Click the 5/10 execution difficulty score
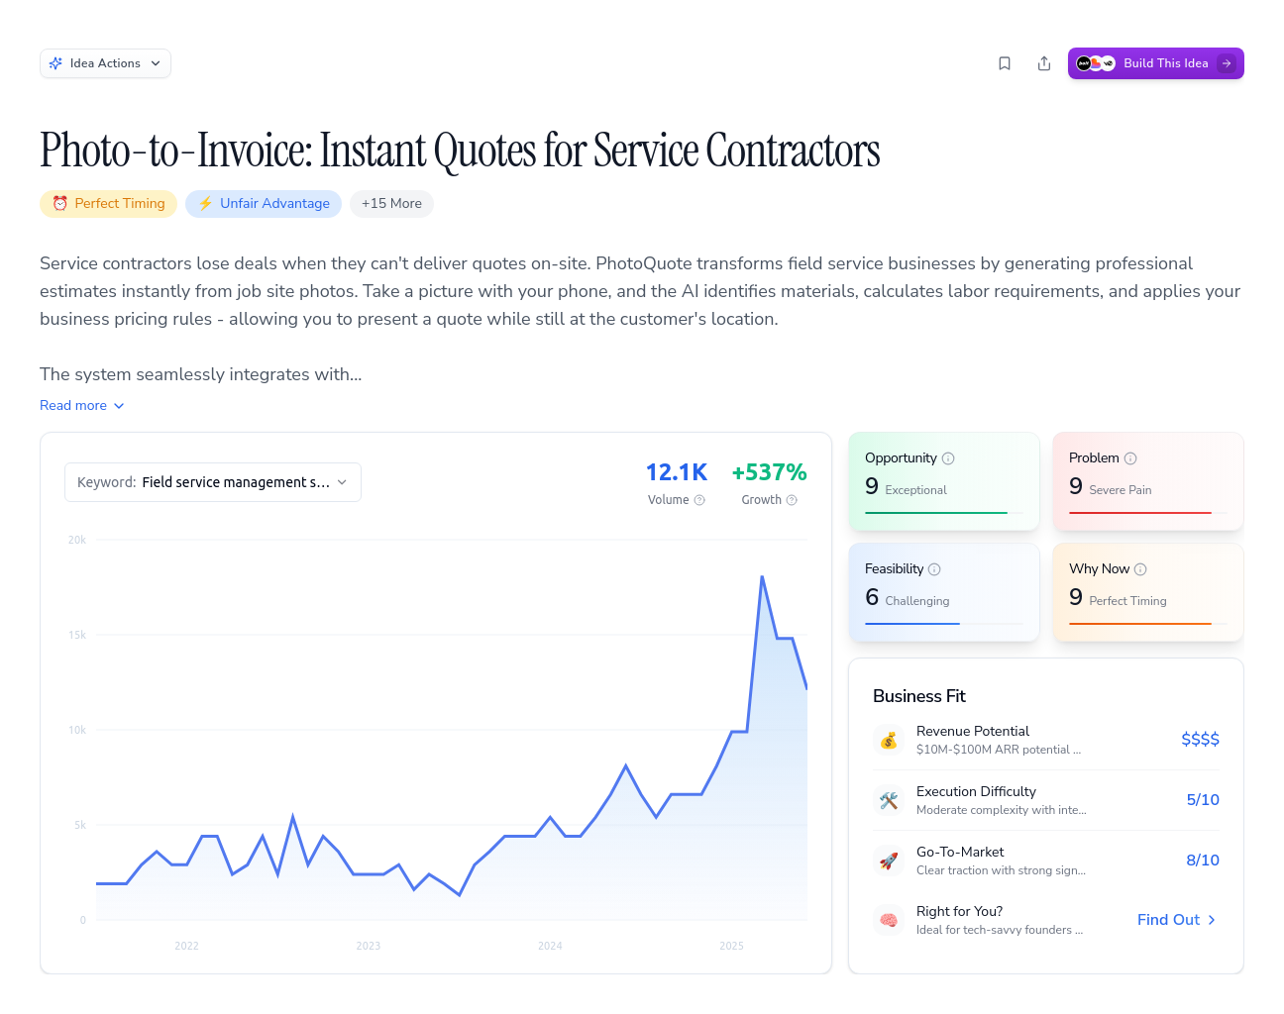Viewport: 1284px width, 1014px height. 1203,800
